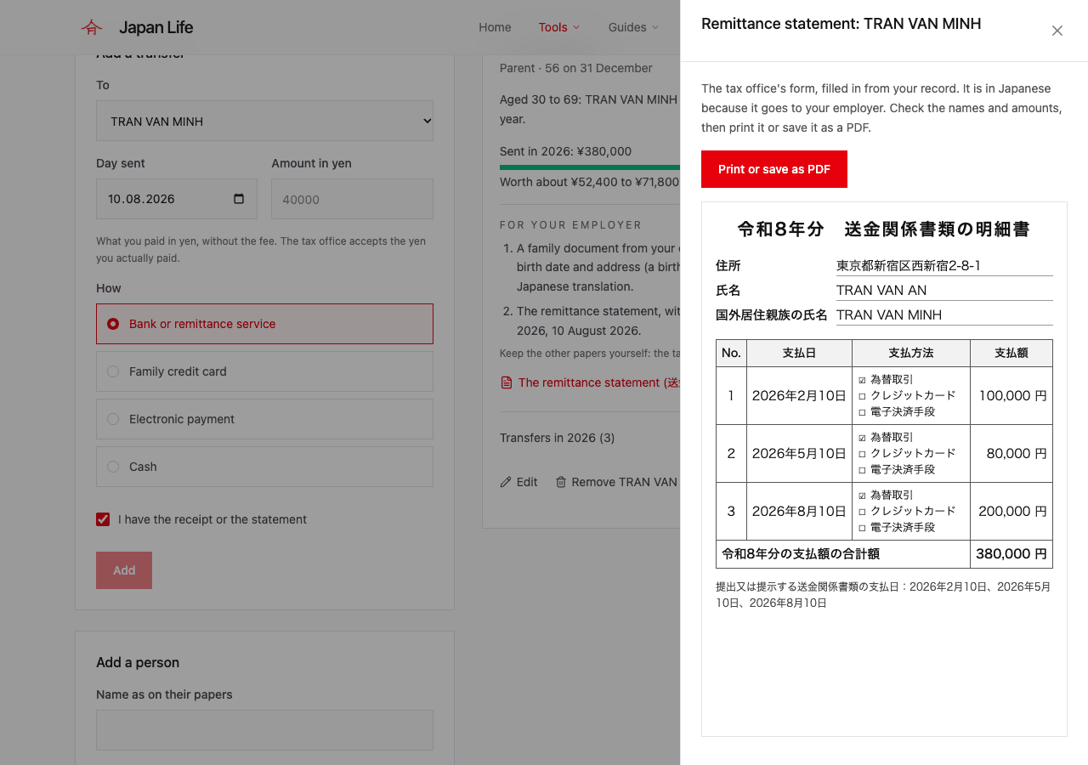1088x765 pixels.
Task: Open the To recipient dropdown
Action: pos(264,121)
